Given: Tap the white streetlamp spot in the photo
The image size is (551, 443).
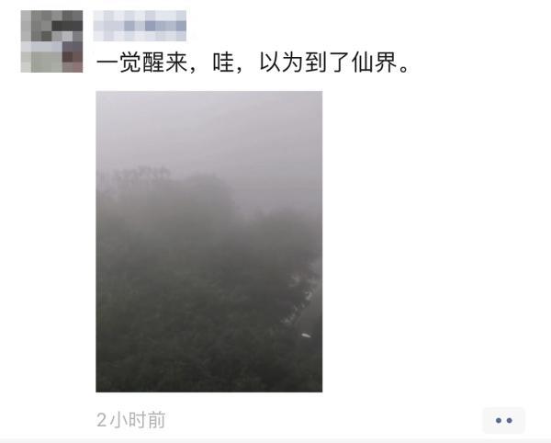Looking at the screenshot, I should (x=307, y=335).
